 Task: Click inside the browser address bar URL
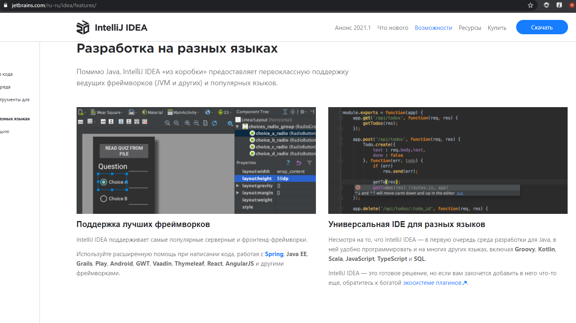(54, 5)
